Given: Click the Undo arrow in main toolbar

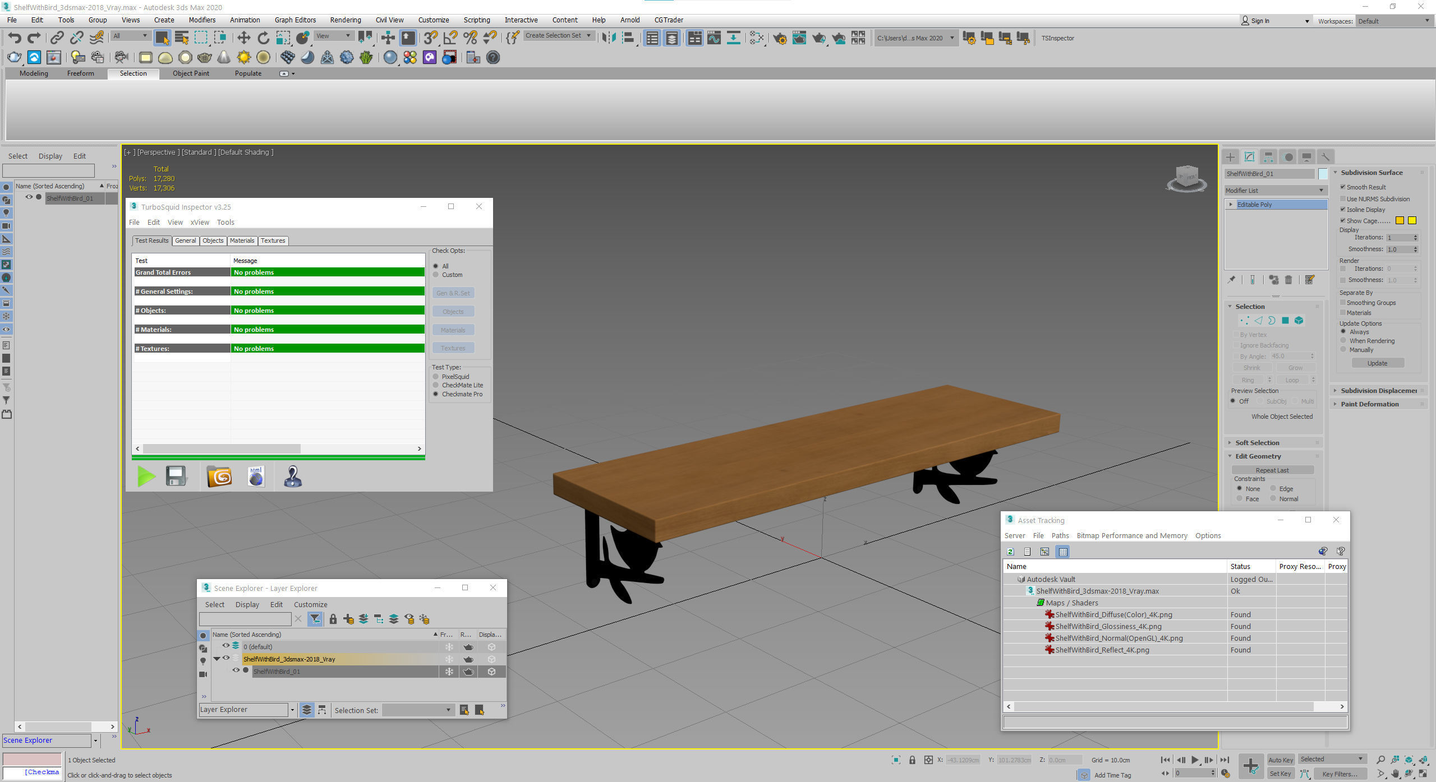Looking at the screenshot, I should point(15,38).
